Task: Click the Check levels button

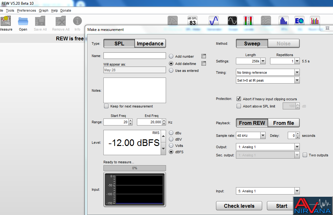Action: [x=239, y=206]
